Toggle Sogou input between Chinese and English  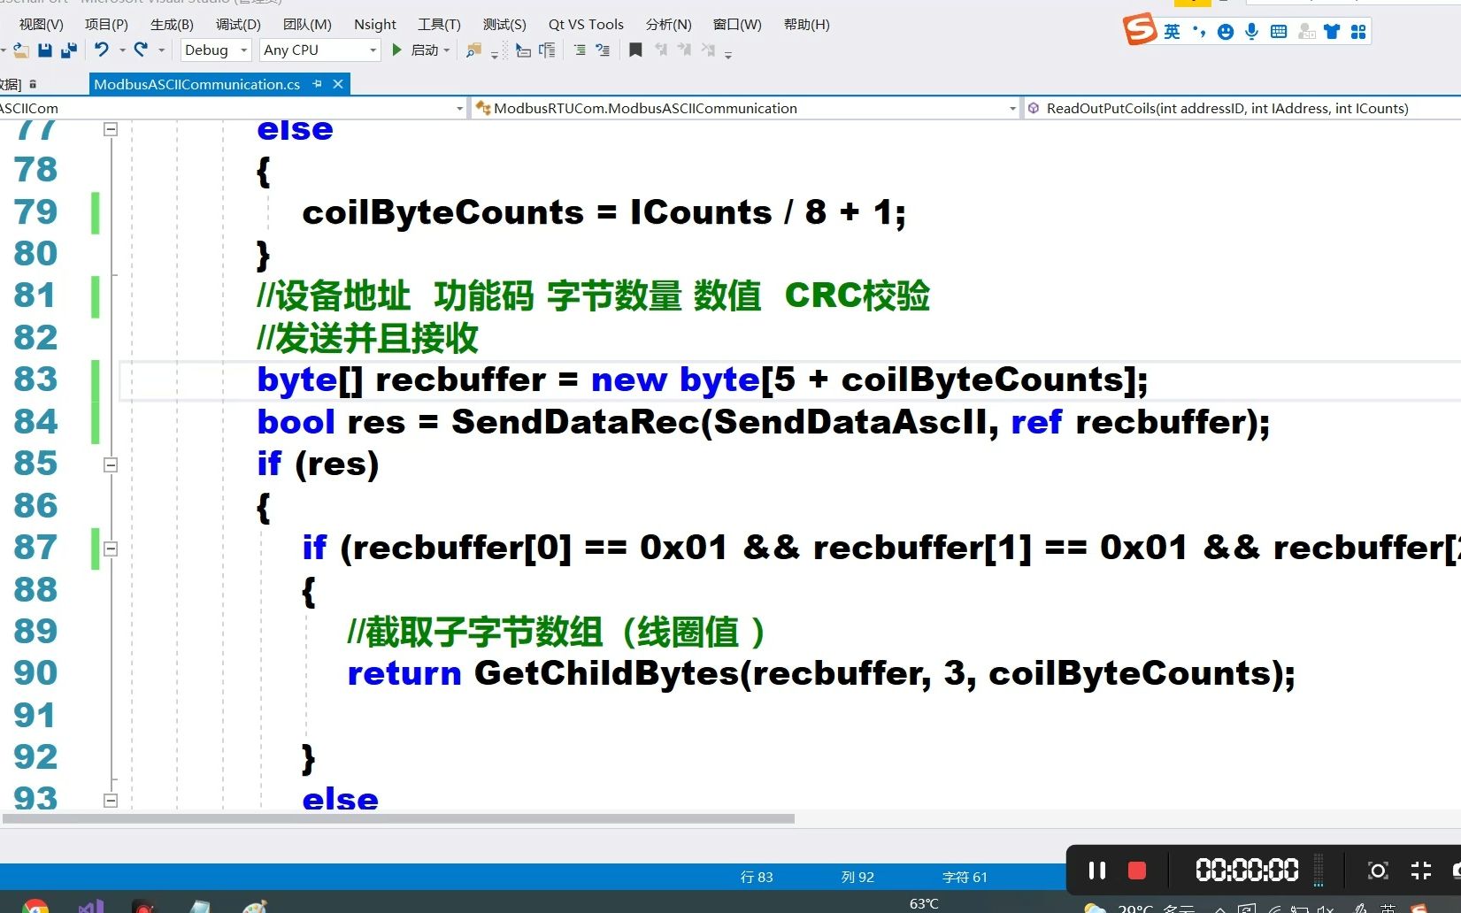click(1172, 31)
